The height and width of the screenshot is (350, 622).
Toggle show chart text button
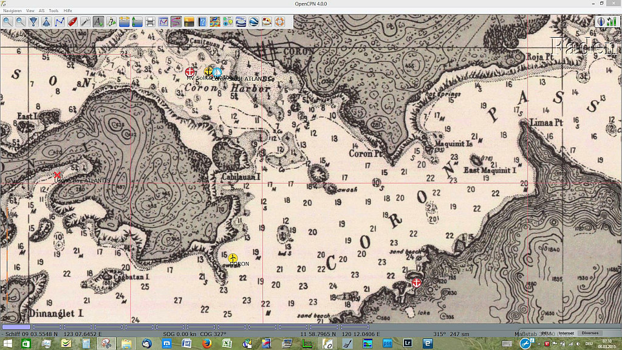pos(98,22)
